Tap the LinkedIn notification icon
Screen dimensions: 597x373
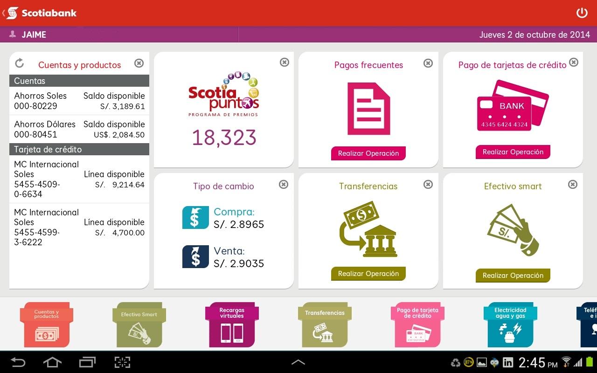click(x=508, y=362)
